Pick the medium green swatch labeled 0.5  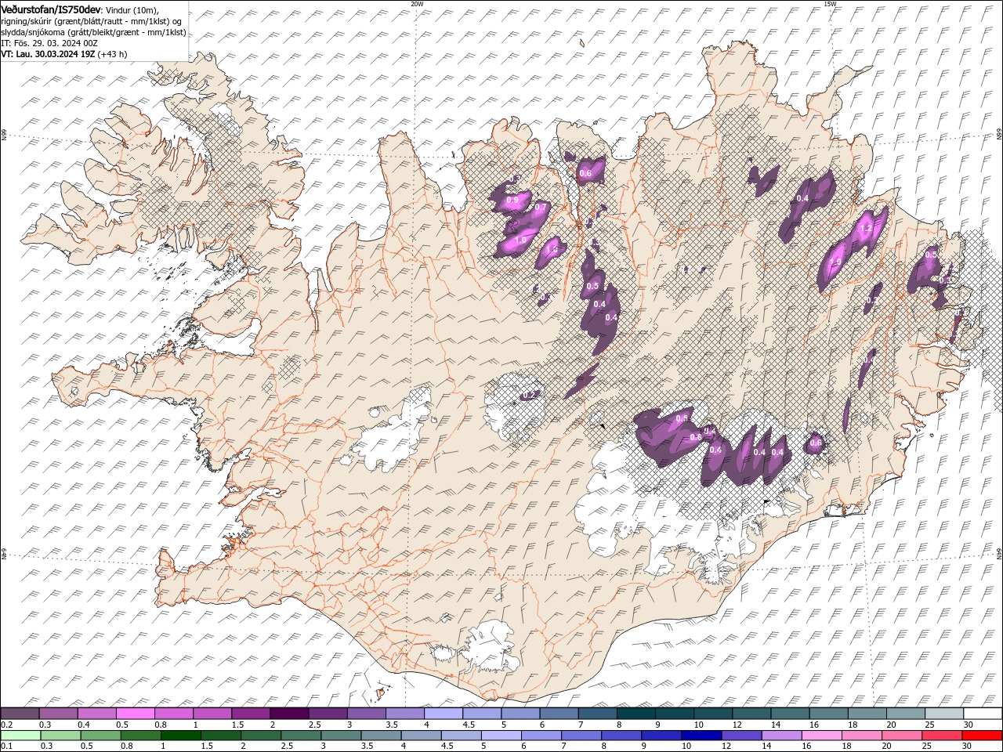coord(100,736)
